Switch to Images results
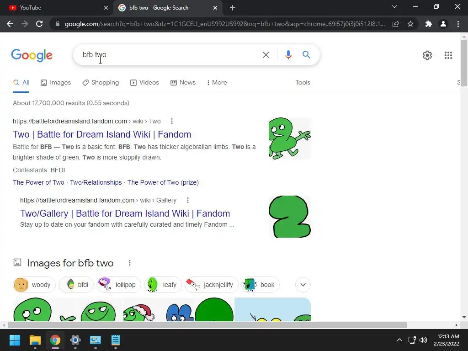 (x=56, y=82)
